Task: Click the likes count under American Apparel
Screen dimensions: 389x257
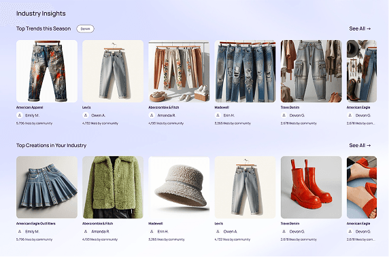Action: [34, 123]
